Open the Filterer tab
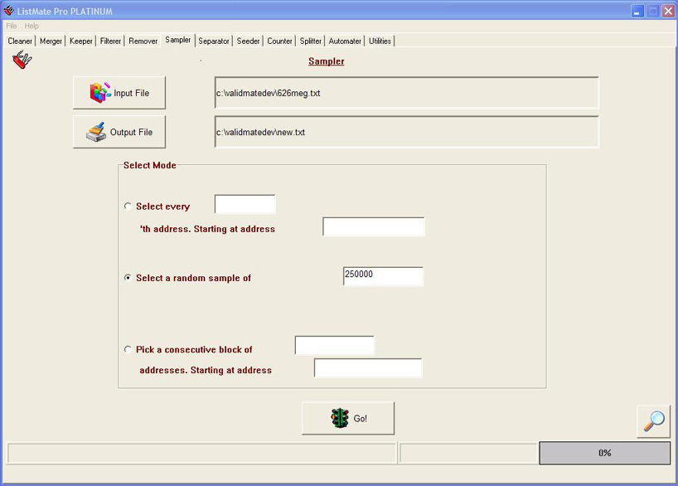The image size is (678, 486). coord(110,41)
